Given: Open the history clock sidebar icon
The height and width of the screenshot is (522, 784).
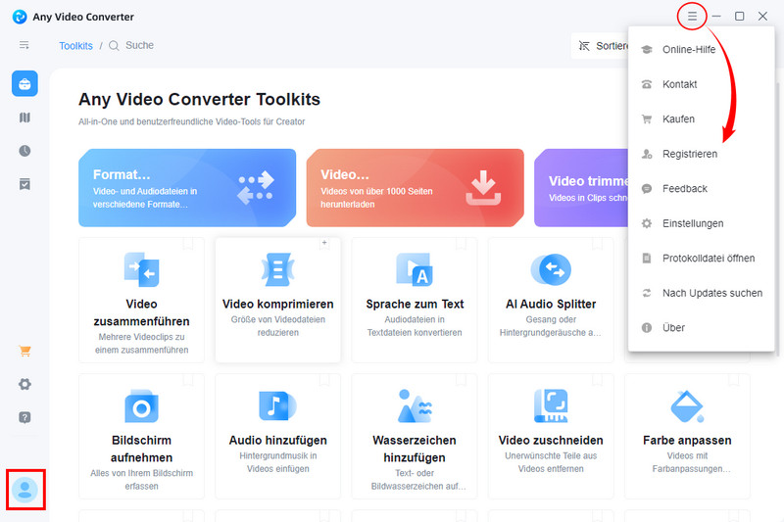Looking at the screenshot, I should (x=24, y=151).
